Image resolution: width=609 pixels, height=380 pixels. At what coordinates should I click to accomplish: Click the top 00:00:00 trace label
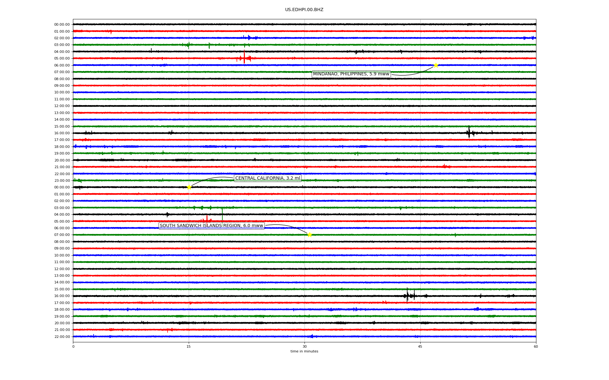62,25
